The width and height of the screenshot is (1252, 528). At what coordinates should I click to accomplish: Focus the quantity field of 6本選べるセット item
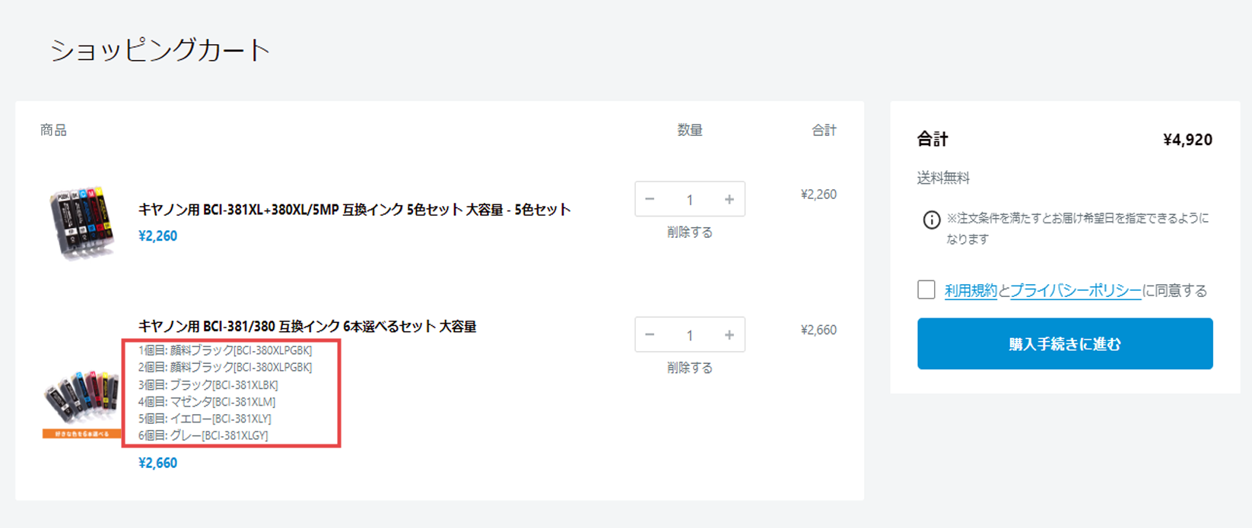click(689, 335)
